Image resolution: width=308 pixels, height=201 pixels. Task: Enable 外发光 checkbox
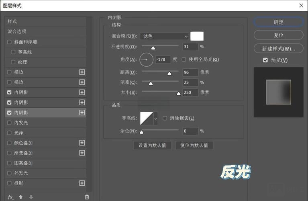(9, 173)
